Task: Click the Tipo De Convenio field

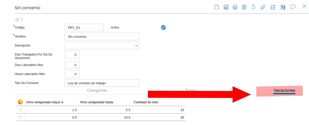Action: (x=102, y=83)
